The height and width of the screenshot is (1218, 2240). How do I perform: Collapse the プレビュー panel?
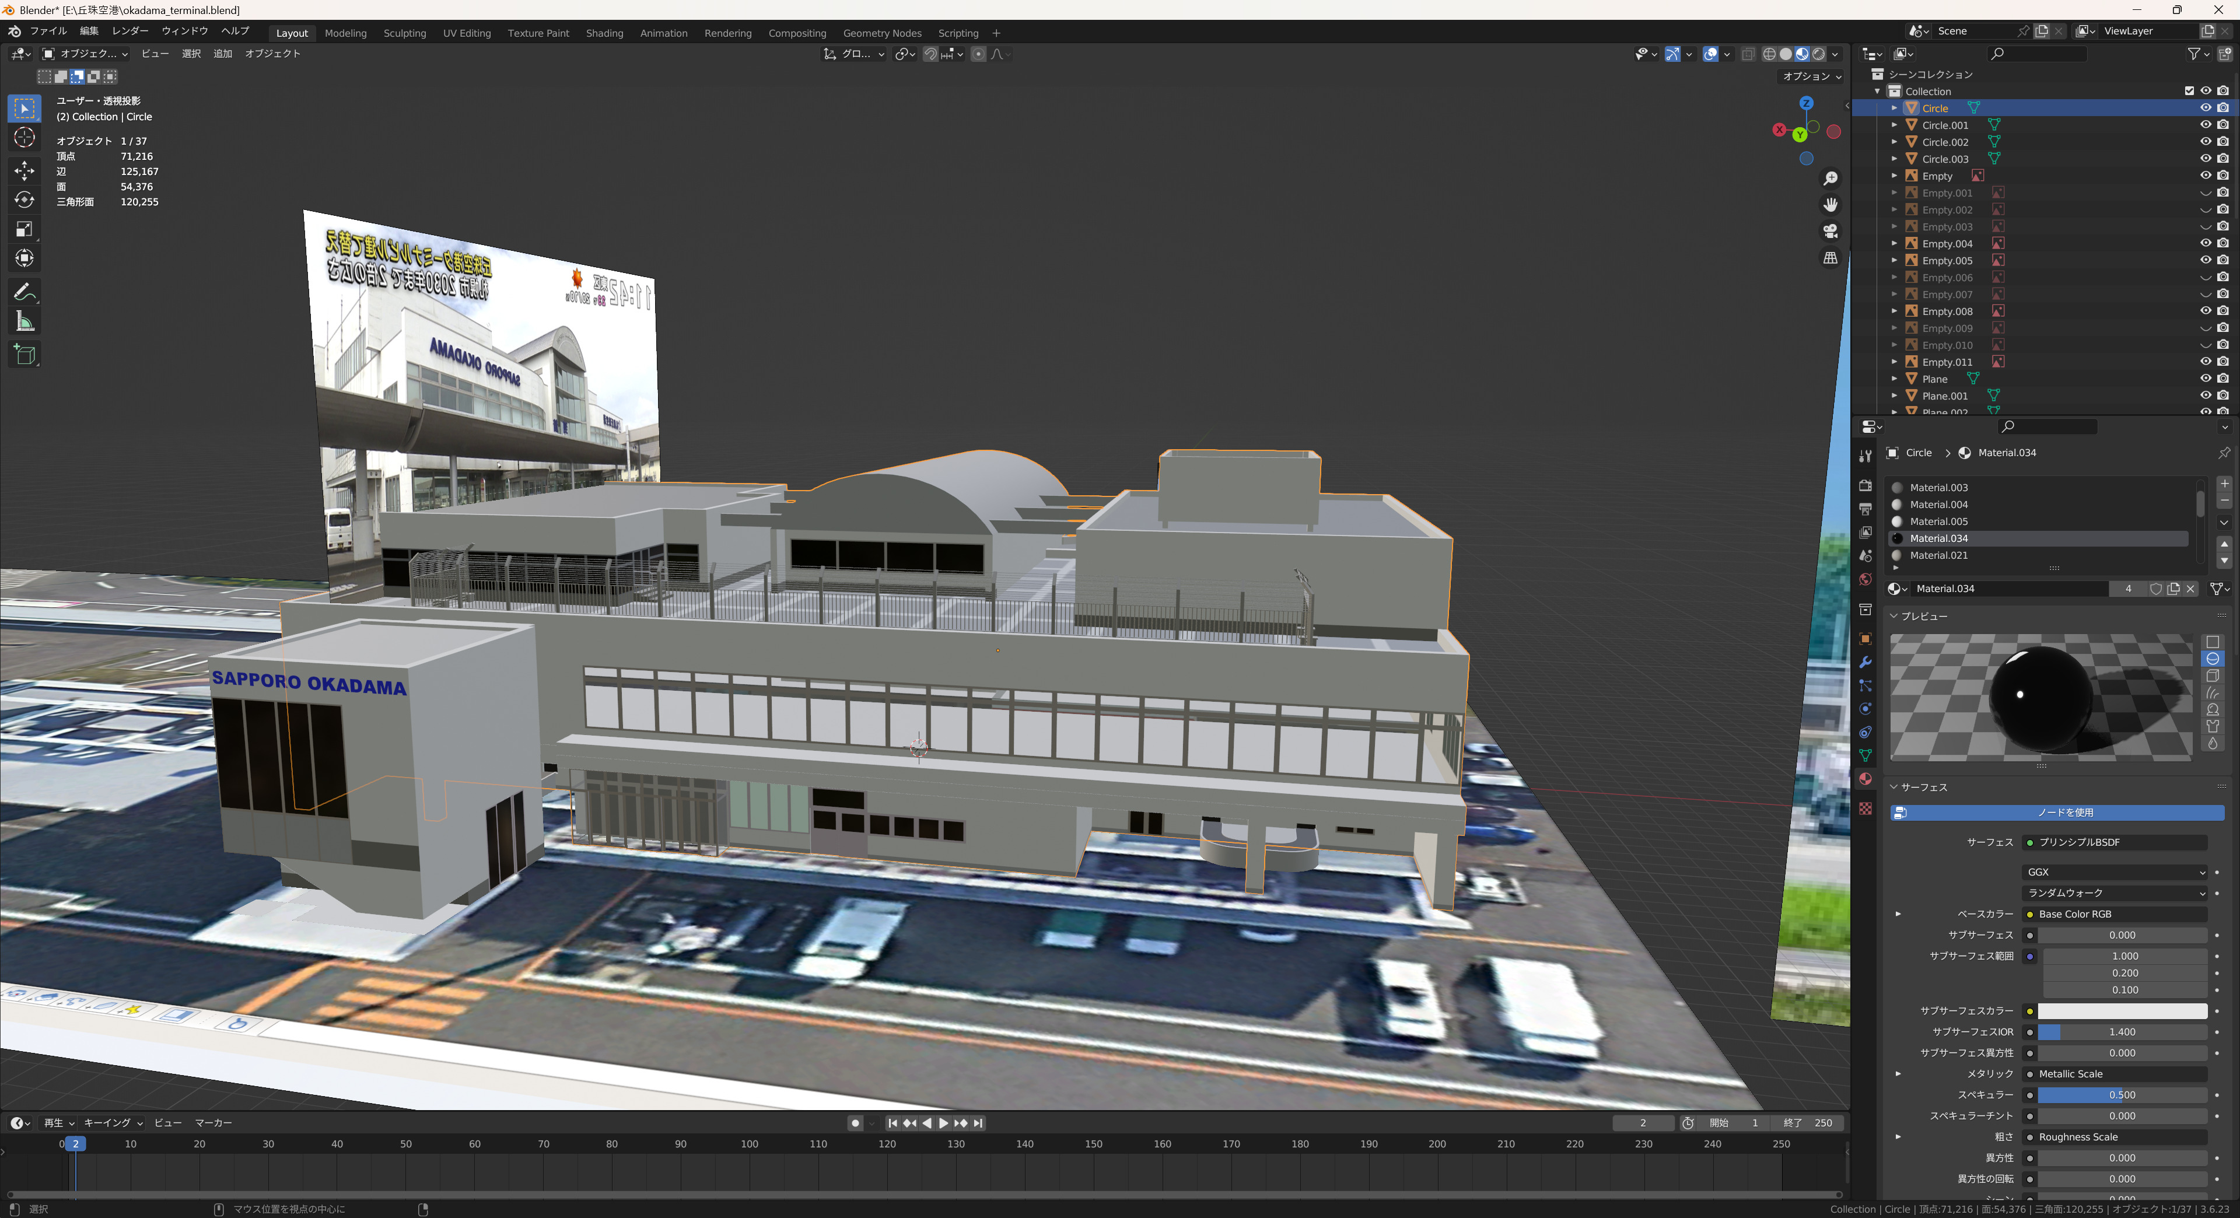[x=1895, y=617]
